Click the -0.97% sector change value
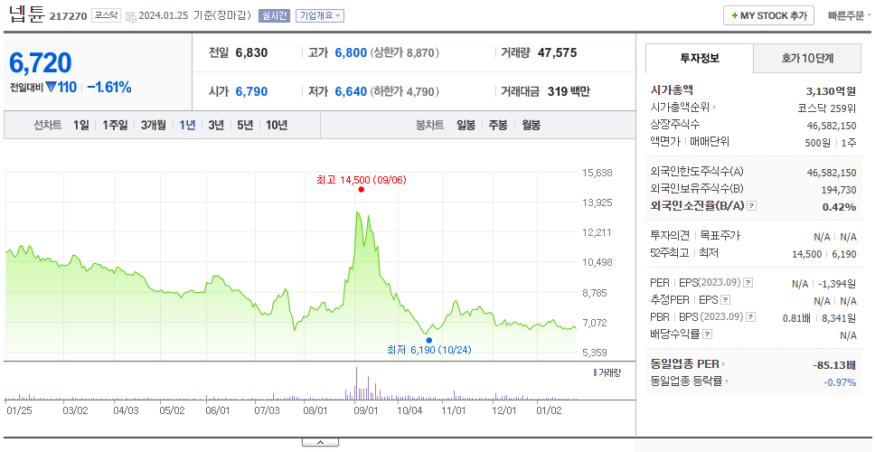This screenshot has height=452, width=875. click(840, 382)
